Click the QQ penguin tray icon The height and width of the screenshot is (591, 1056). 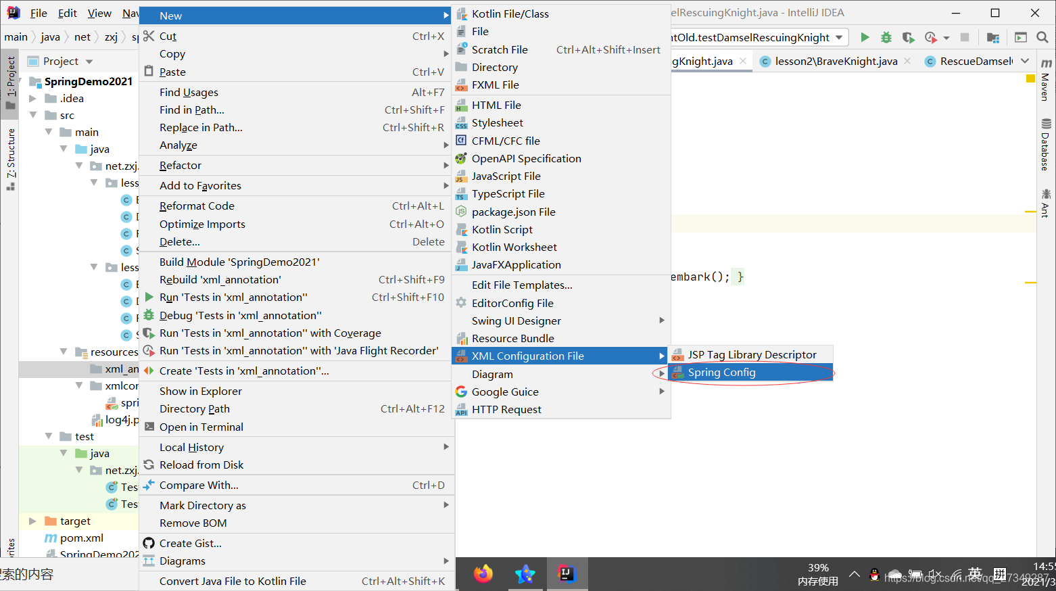(874, 575)
